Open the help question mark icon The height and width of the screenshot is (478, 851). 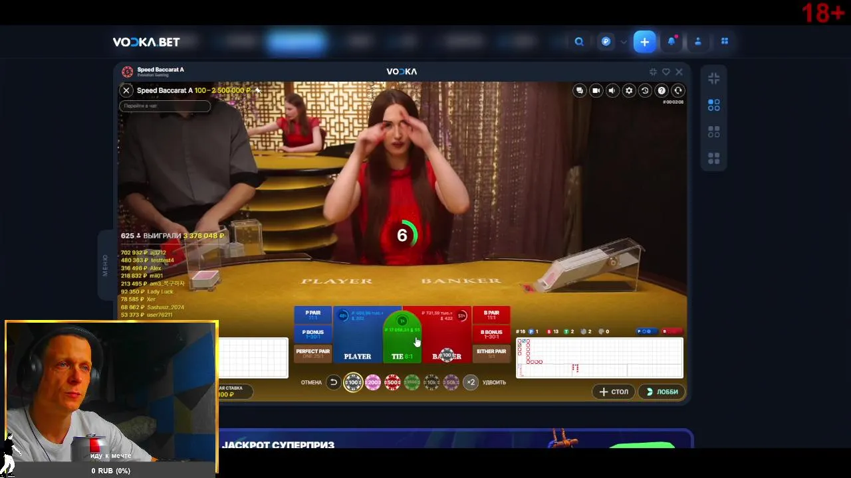[x=662, y=90]
